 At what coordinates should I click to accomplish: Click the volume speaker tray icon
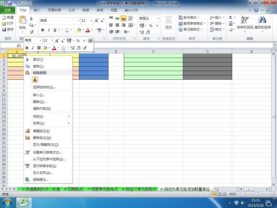click(243, 203)
